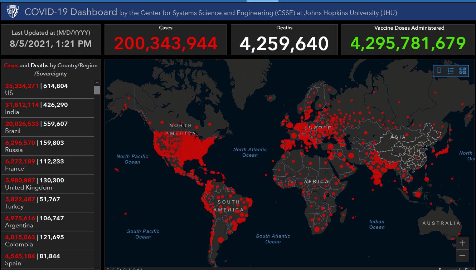This screenshot has width=476, height=270.
Task: Open the map bookmarks icon
Action: click(x=439, y=71)
